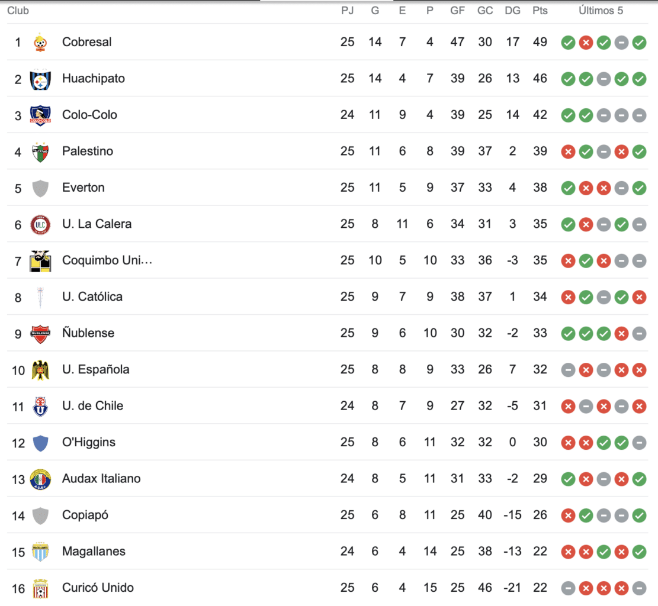
Task: Click Cobresal's red loss result icon
Action: coord(586,43)
